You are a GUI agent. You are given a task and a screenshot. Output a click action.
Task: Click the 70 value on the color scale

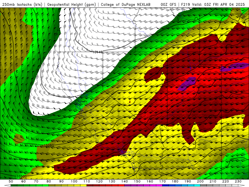click(x=36, y=181)
